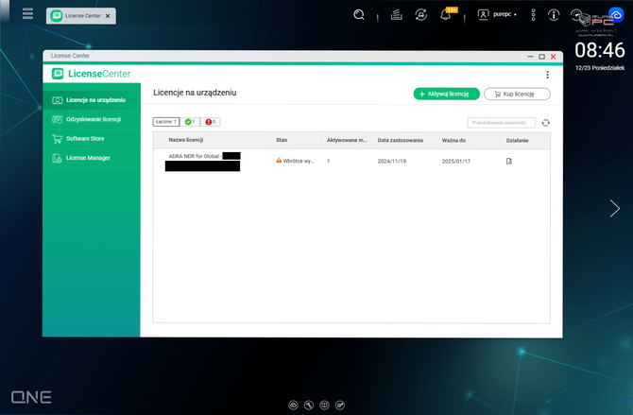This screenshot has height=415, width=633.
Task: Click the Kup licencję button
Action: point(517,94)
